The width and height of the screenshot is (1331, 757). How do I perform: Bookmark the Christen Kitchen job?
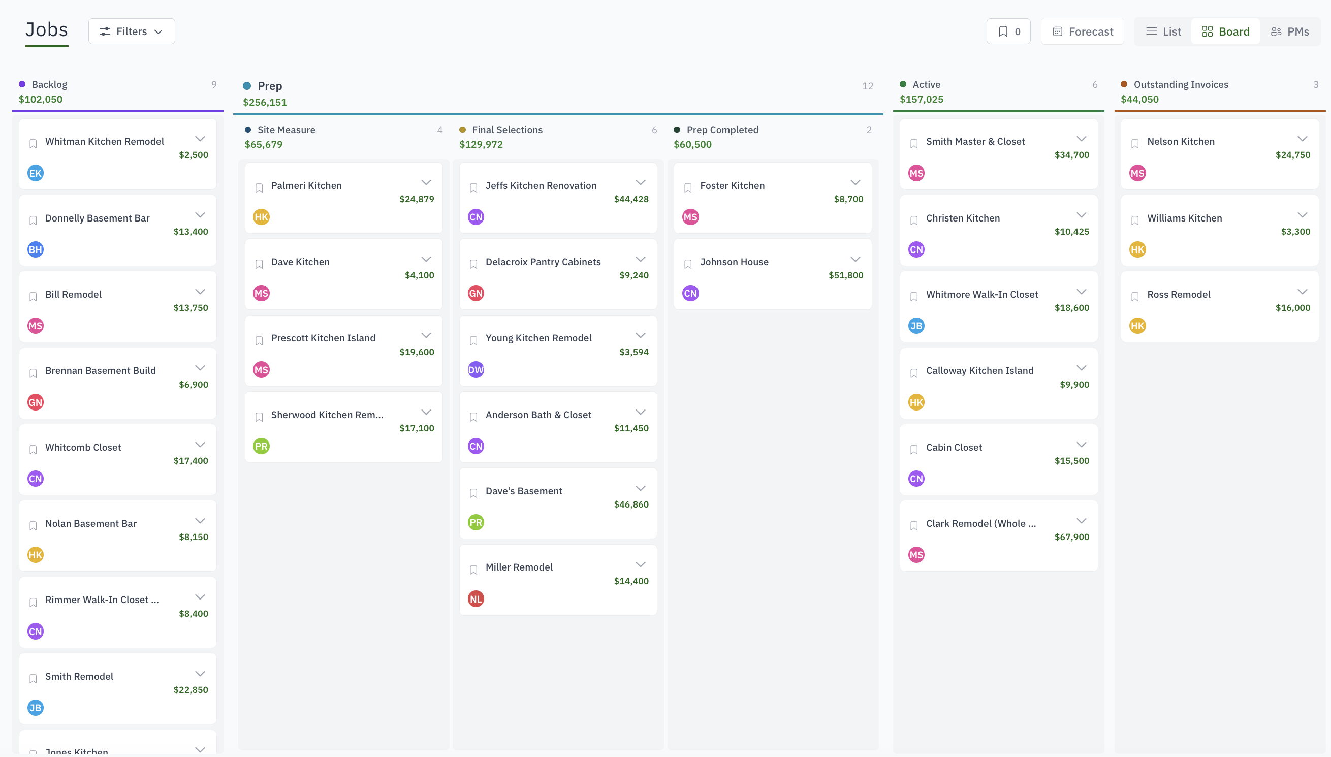[914, 220]
